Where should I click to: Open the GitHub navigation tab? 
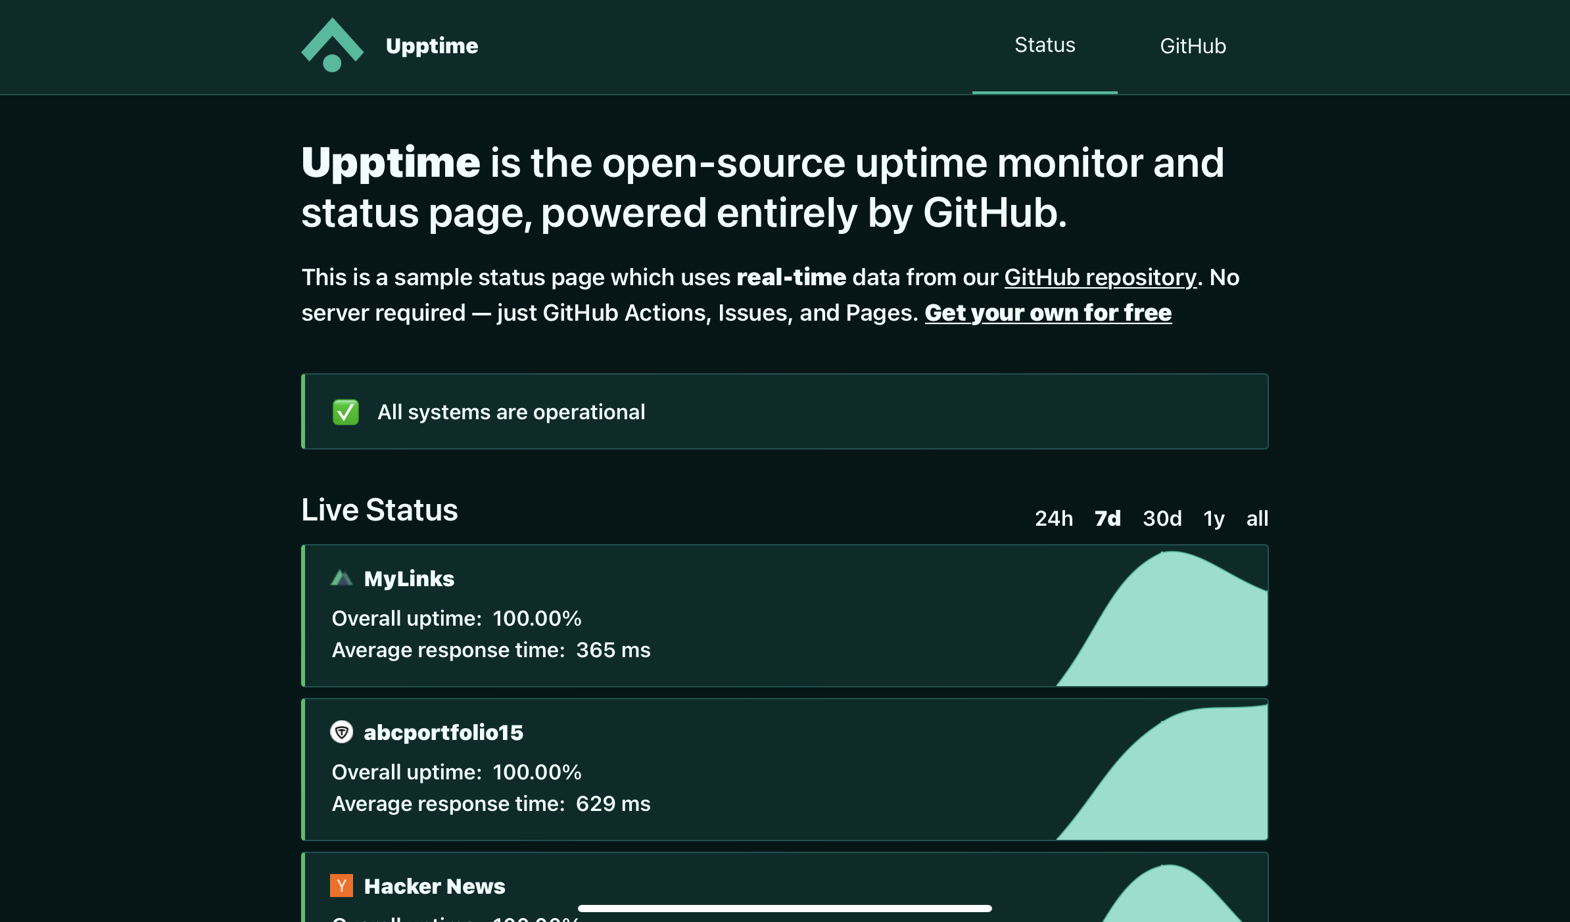[x=1192, y=46]
